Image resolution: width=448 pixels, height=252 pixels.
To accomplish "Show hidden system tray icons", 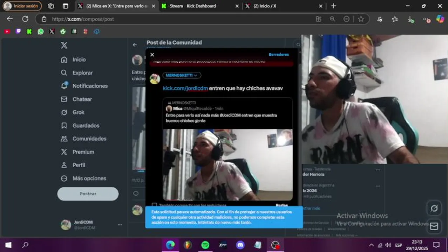I will pos(371,245).
